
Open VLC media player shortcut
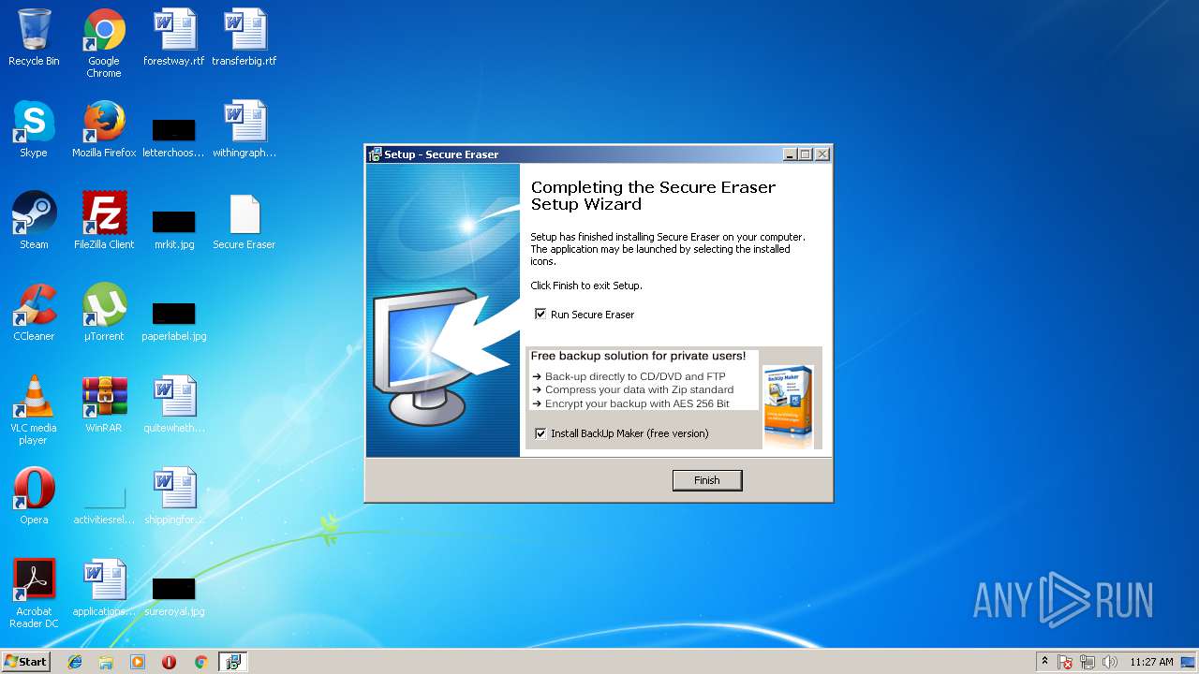tap(34, 410)
